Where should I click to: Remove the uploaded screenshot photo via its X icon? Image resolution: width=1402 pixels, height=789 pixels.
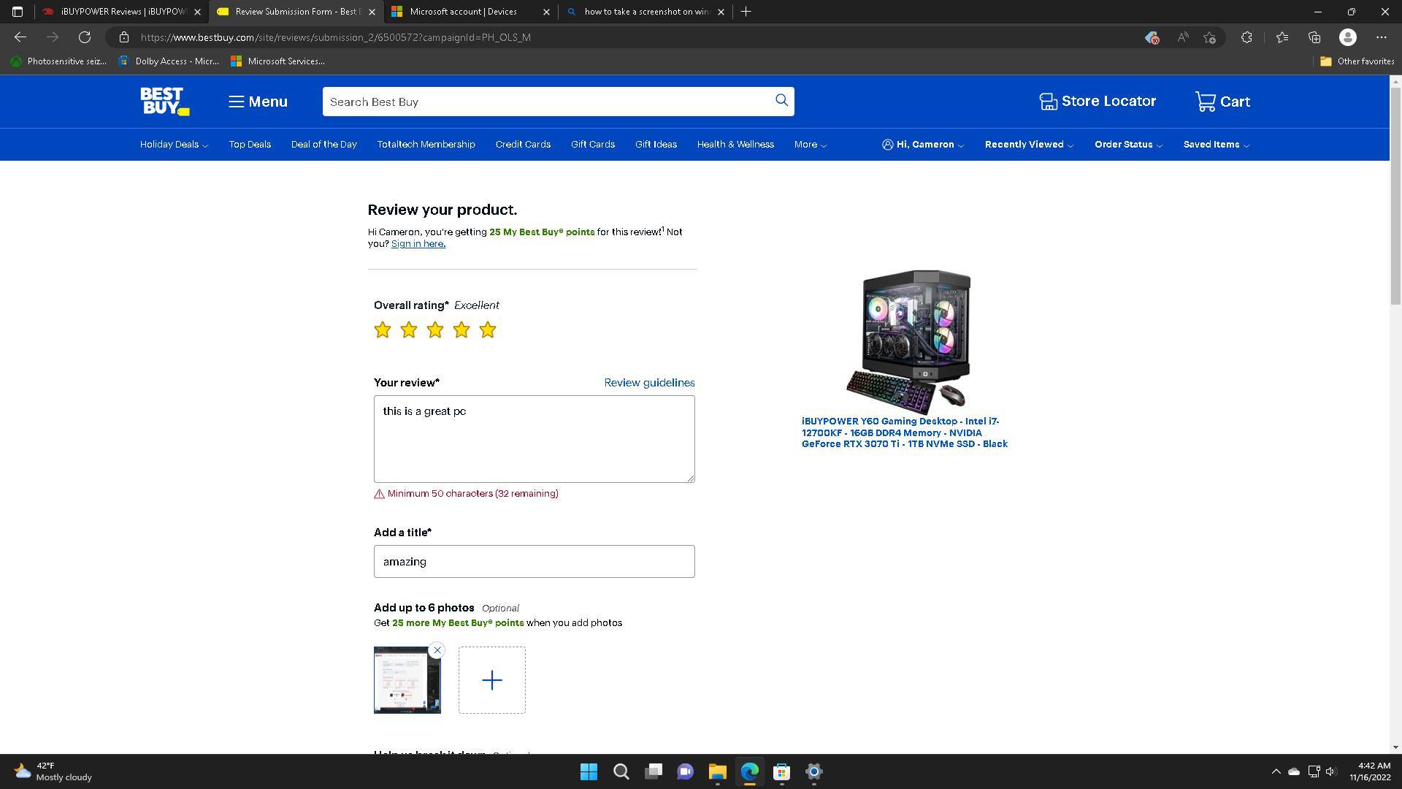click(437, 649)
